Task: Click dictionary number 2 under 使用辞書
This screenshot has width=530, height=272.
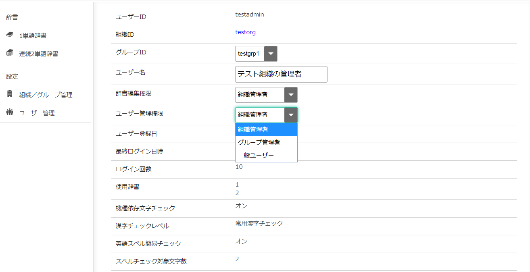Action: coord(237,193)
